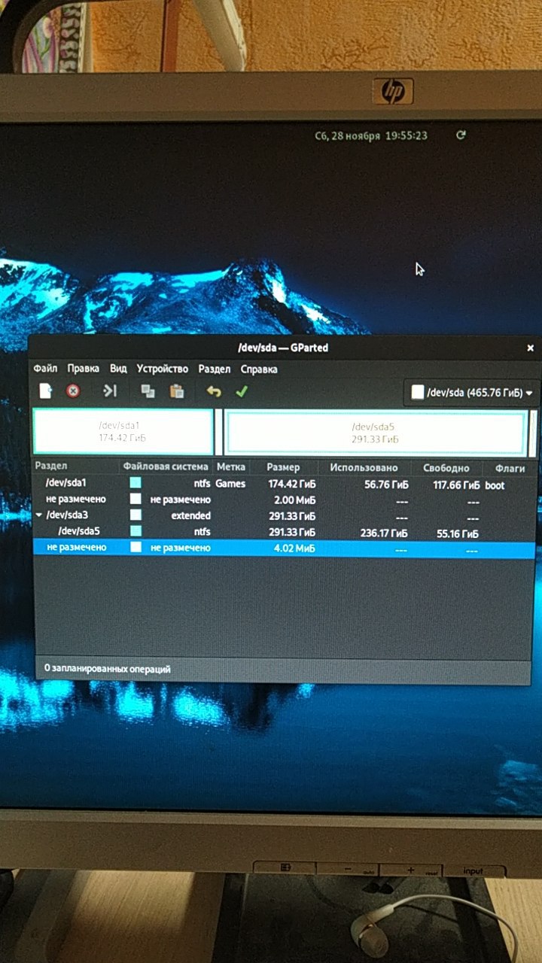Click the filesystem color swatch in /dev/sda1 row
Image resolution: width=542 pixels, height=963 pixels.
click(135, 483)
